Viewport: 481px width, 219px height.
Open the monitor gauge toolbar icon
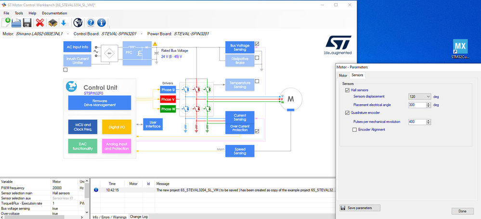(x=78, y=22)
